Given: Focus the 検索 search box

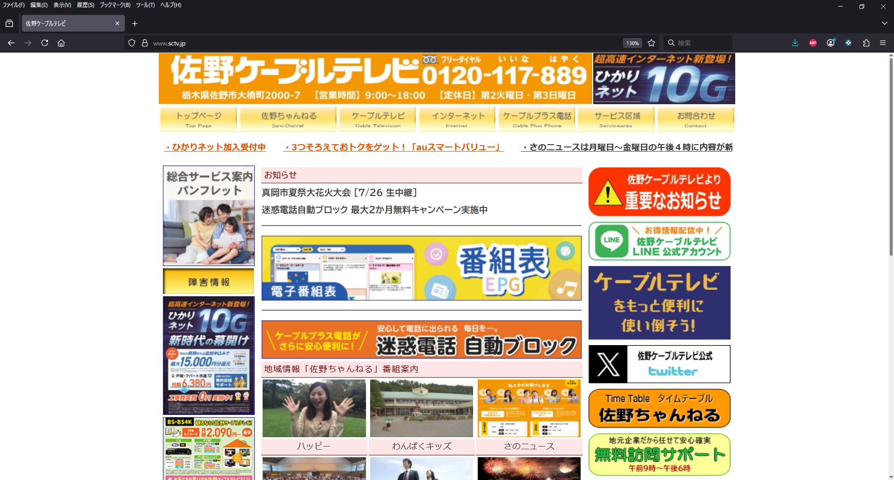Looking at the screenshot, I should (x=698, y=43).
